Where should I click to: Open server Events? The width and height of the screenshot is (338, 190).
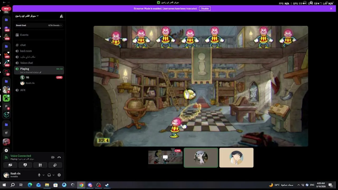tap(39, 35)
